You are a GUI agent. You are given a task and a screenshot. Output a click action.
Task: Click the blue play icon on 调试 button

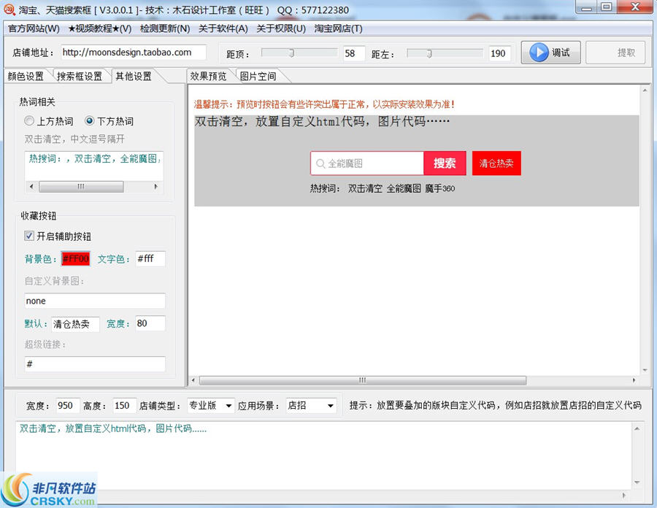coord(539,53)
